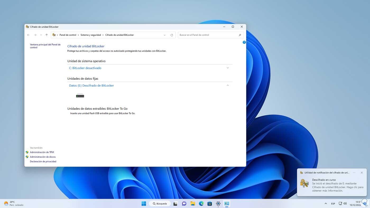The height and width of the screenshot is (208, 370).
Task: Go to Ventana principal del Panel de control
Action: (x=45, y=46)
